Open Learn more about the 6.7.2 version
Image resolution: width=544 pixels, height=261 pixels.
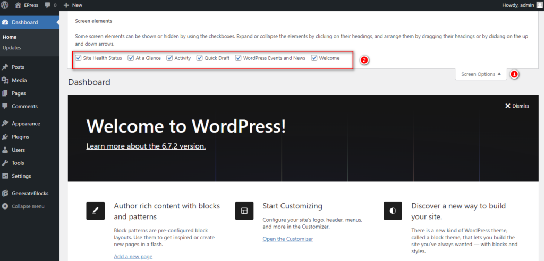146,146
